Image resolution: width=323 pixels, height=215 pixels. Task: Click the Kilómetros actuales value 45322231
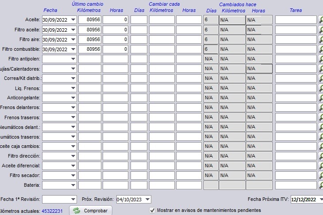52,211
